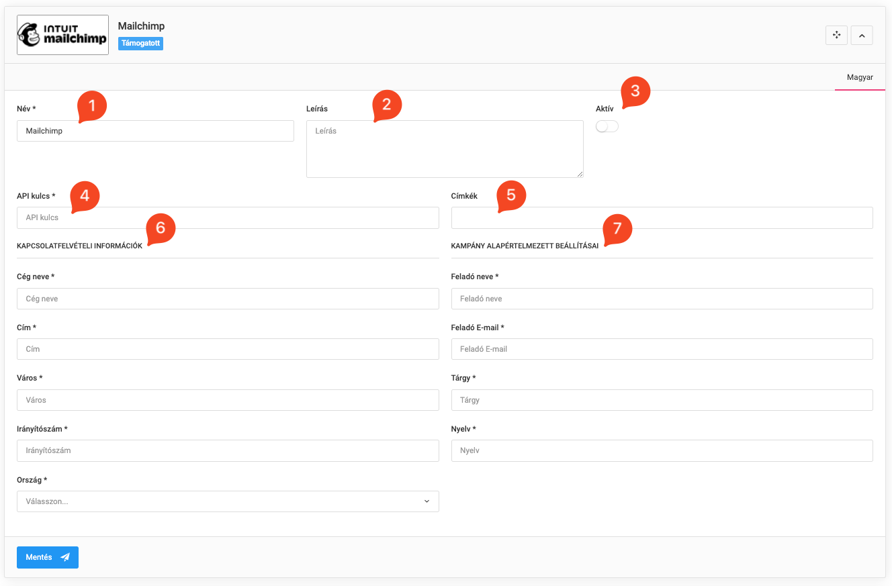Click the Cím address field
The height and width of the screenshot is (586, 892).
point(228,349)
